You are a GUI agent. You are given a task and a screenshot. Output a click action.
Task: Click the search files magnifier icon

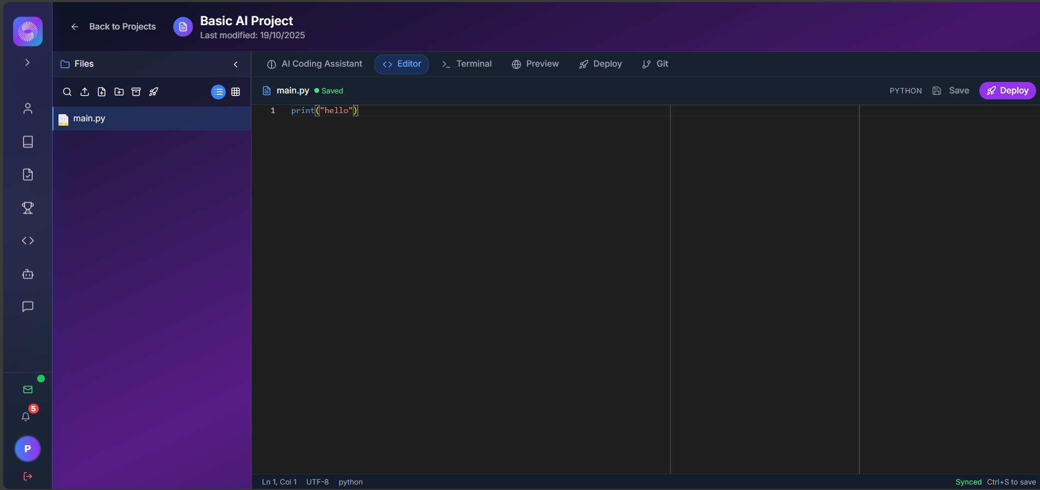[67, 92]
